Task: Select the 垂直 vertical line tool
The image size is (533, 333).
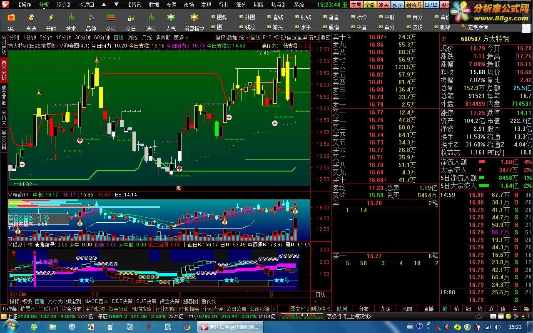Action: click(330, 17)
